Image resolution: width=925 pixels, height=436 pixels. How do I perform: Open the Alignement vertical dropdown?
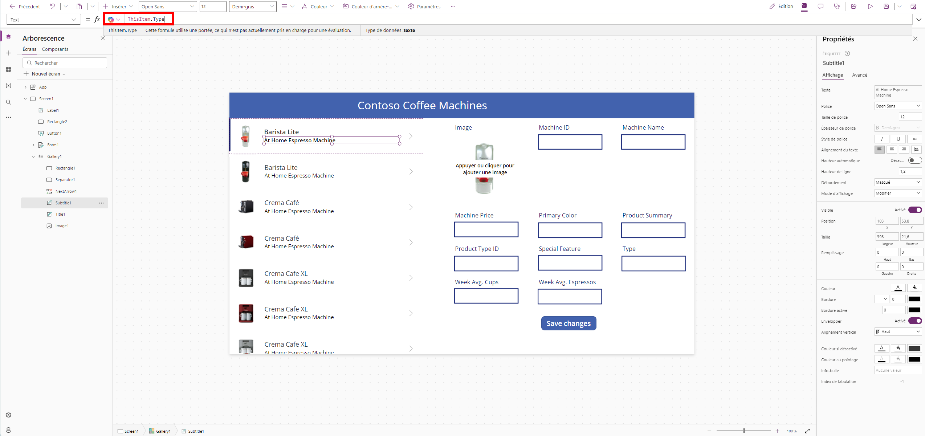click(898, 331)
